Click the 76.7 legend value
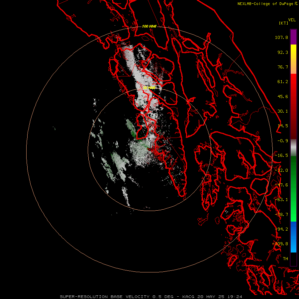The width and height of the screenshot is (299, 299). click(283, 67)
